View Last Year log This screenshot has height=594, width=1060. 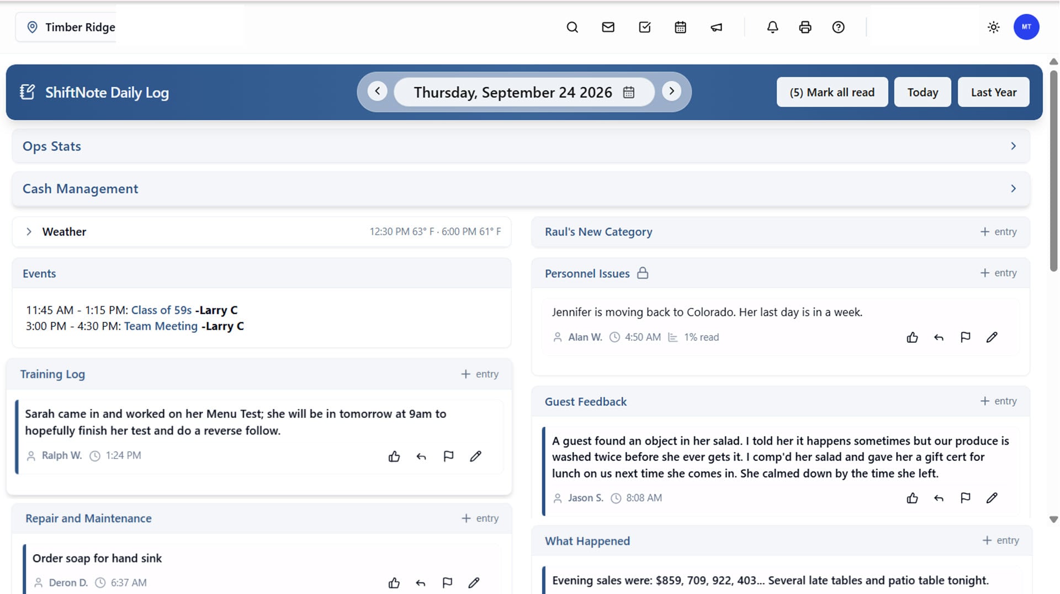[993, 92]
